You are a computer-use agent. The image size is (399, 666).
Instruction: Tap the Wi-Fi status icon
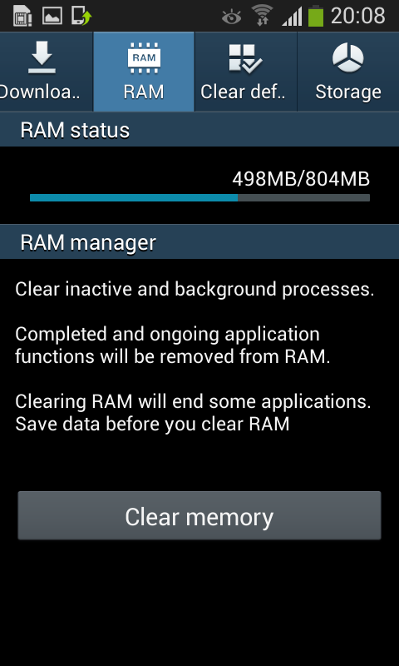[x=262, y=16]
